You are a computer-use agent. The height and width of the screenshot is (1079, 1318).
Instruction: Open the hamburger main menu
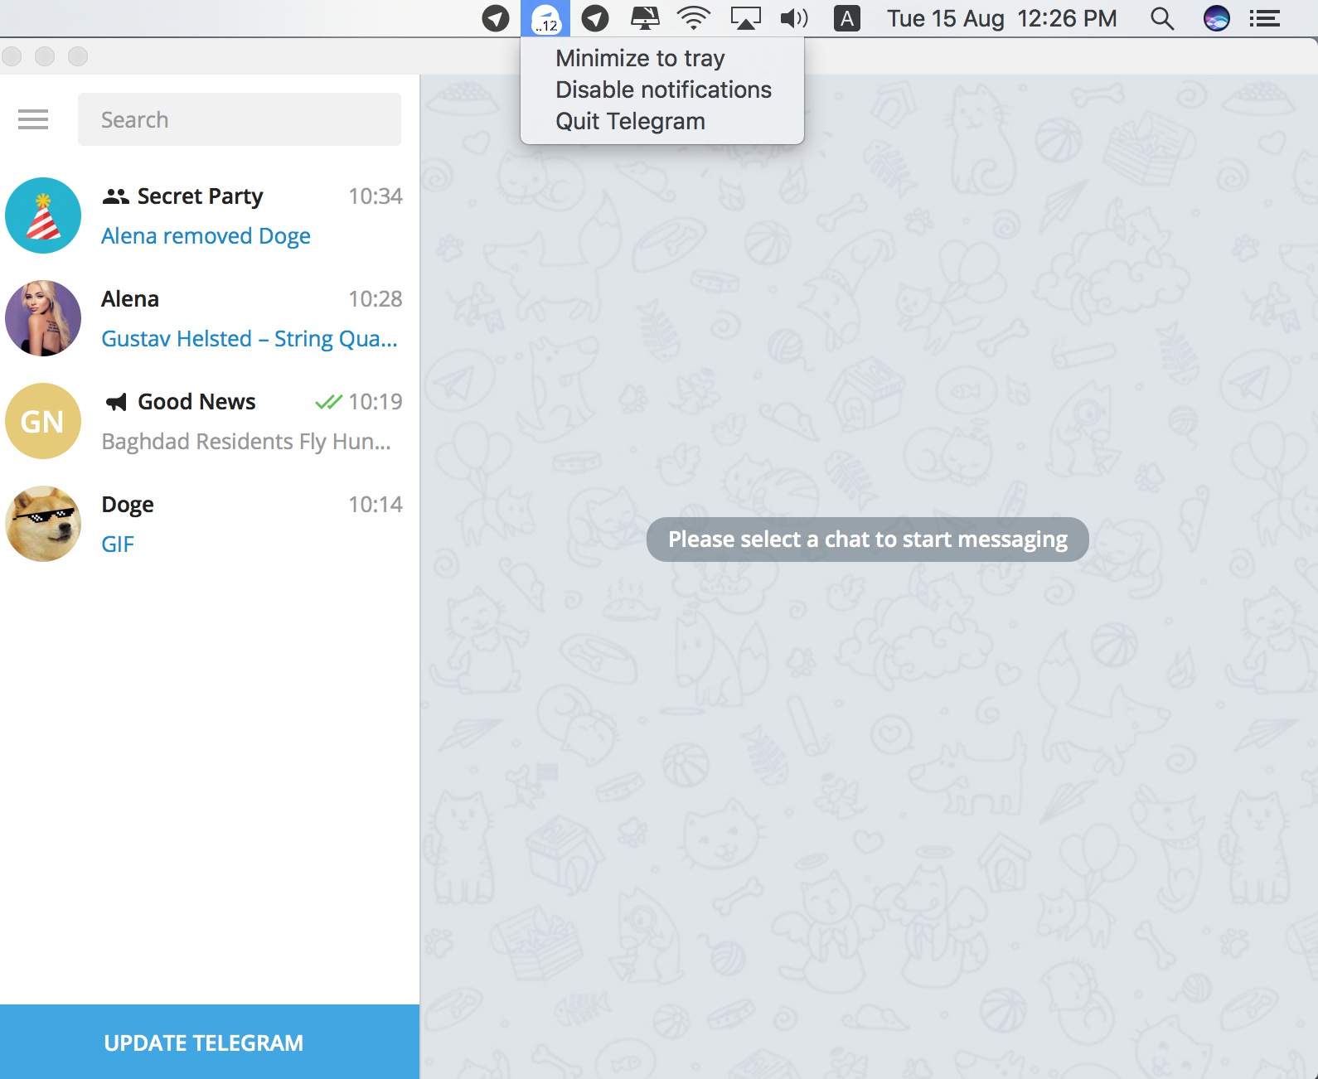tap(33, 119)
